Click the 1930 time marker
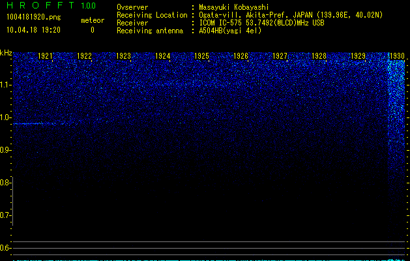Image resolution: width=410 pixels, height=261 pixels. 397,55
